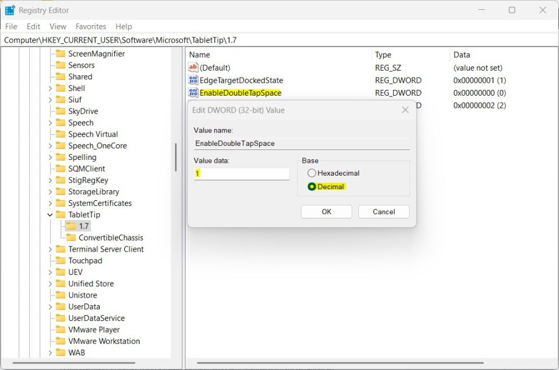Image resolution: width=559 pixels, height=370 pixels.
Task: Select the EdgeTargetDockedState value name
Action: 241,80
